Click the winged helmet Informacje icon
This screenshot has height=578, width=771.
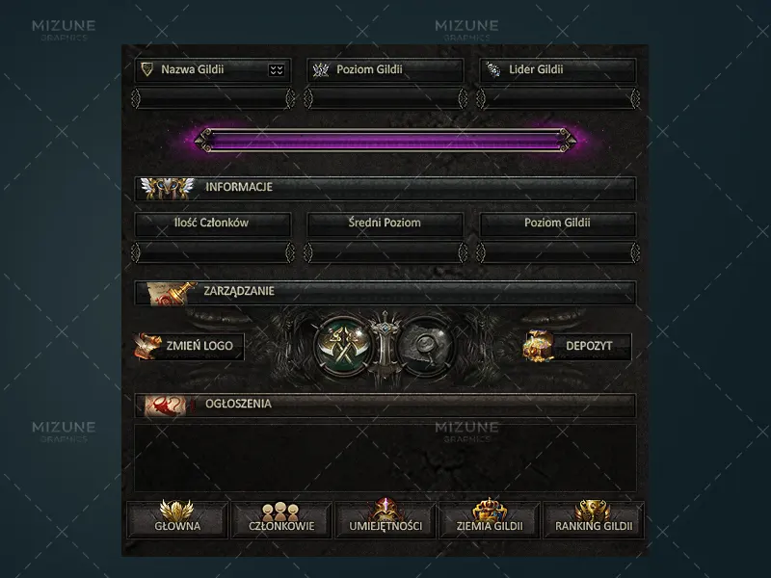167,188
